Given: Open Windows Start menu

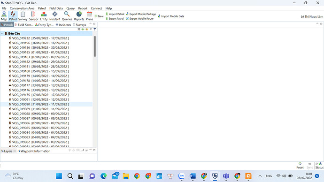Looking at the screenshot, I should click(x=59, y=176).
